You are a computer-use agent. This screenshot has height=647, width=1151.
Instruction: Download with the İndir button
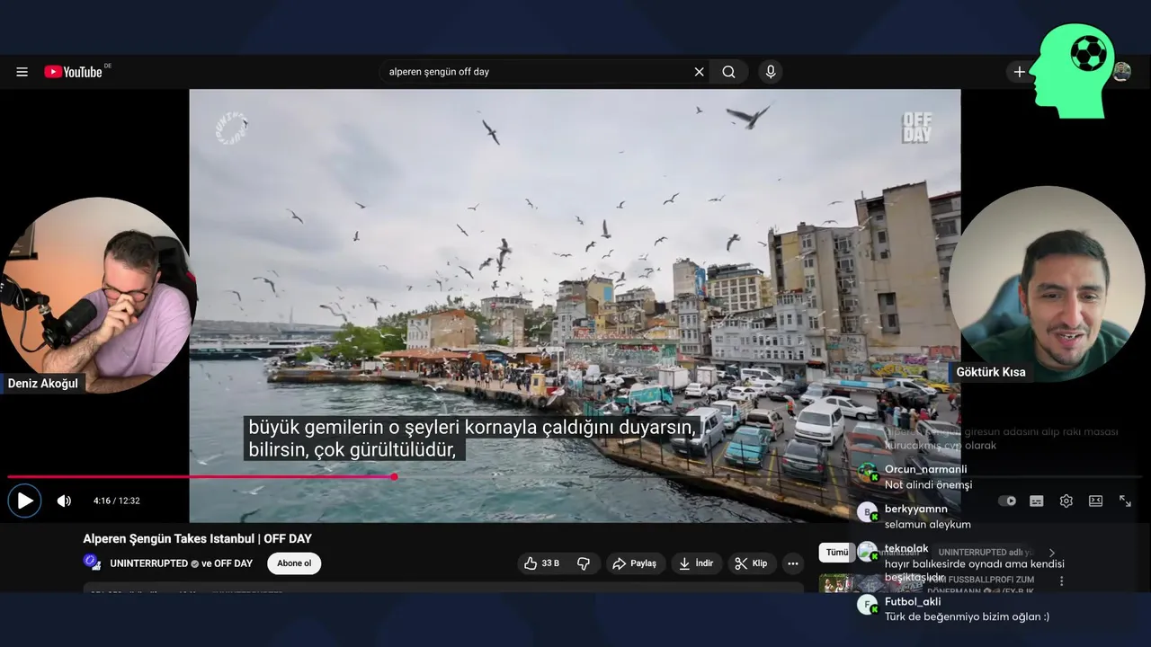(696, 563)
